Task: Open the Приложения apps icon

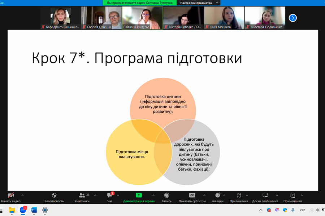Action: tap(239, 195)
